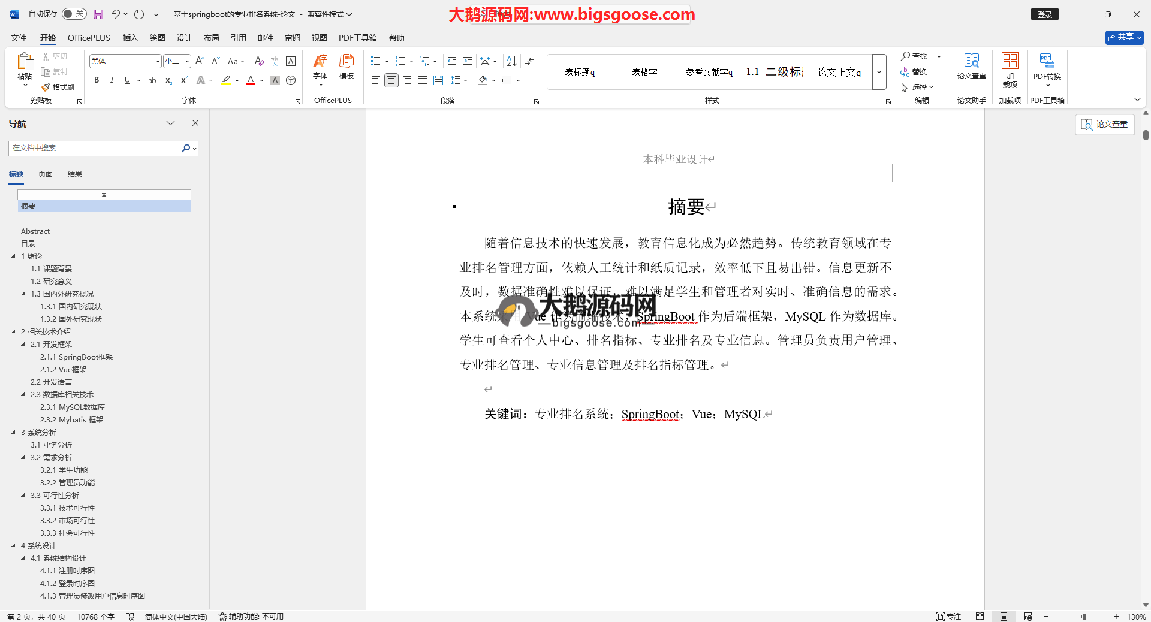The image size is (1151, 622).
Task: Collapse the '3 系统分析' heading in navigation
Action: pos(14,432)
